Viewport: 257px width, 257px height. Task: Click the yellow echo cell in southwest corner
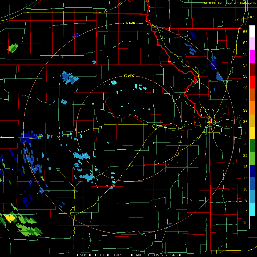[10, 218]
